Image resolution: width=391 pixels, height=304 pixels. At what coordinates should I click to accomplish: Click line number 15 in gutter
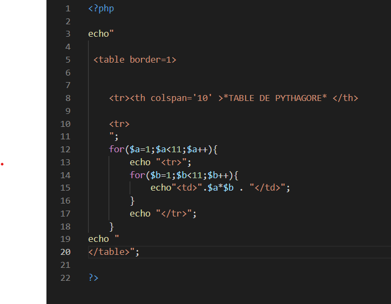[65, 188]
